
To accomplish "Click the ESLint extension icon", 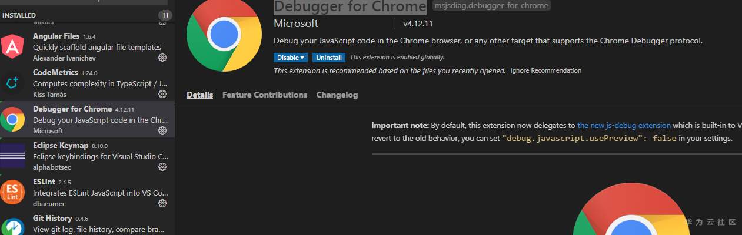I will (x=12, y=192).
